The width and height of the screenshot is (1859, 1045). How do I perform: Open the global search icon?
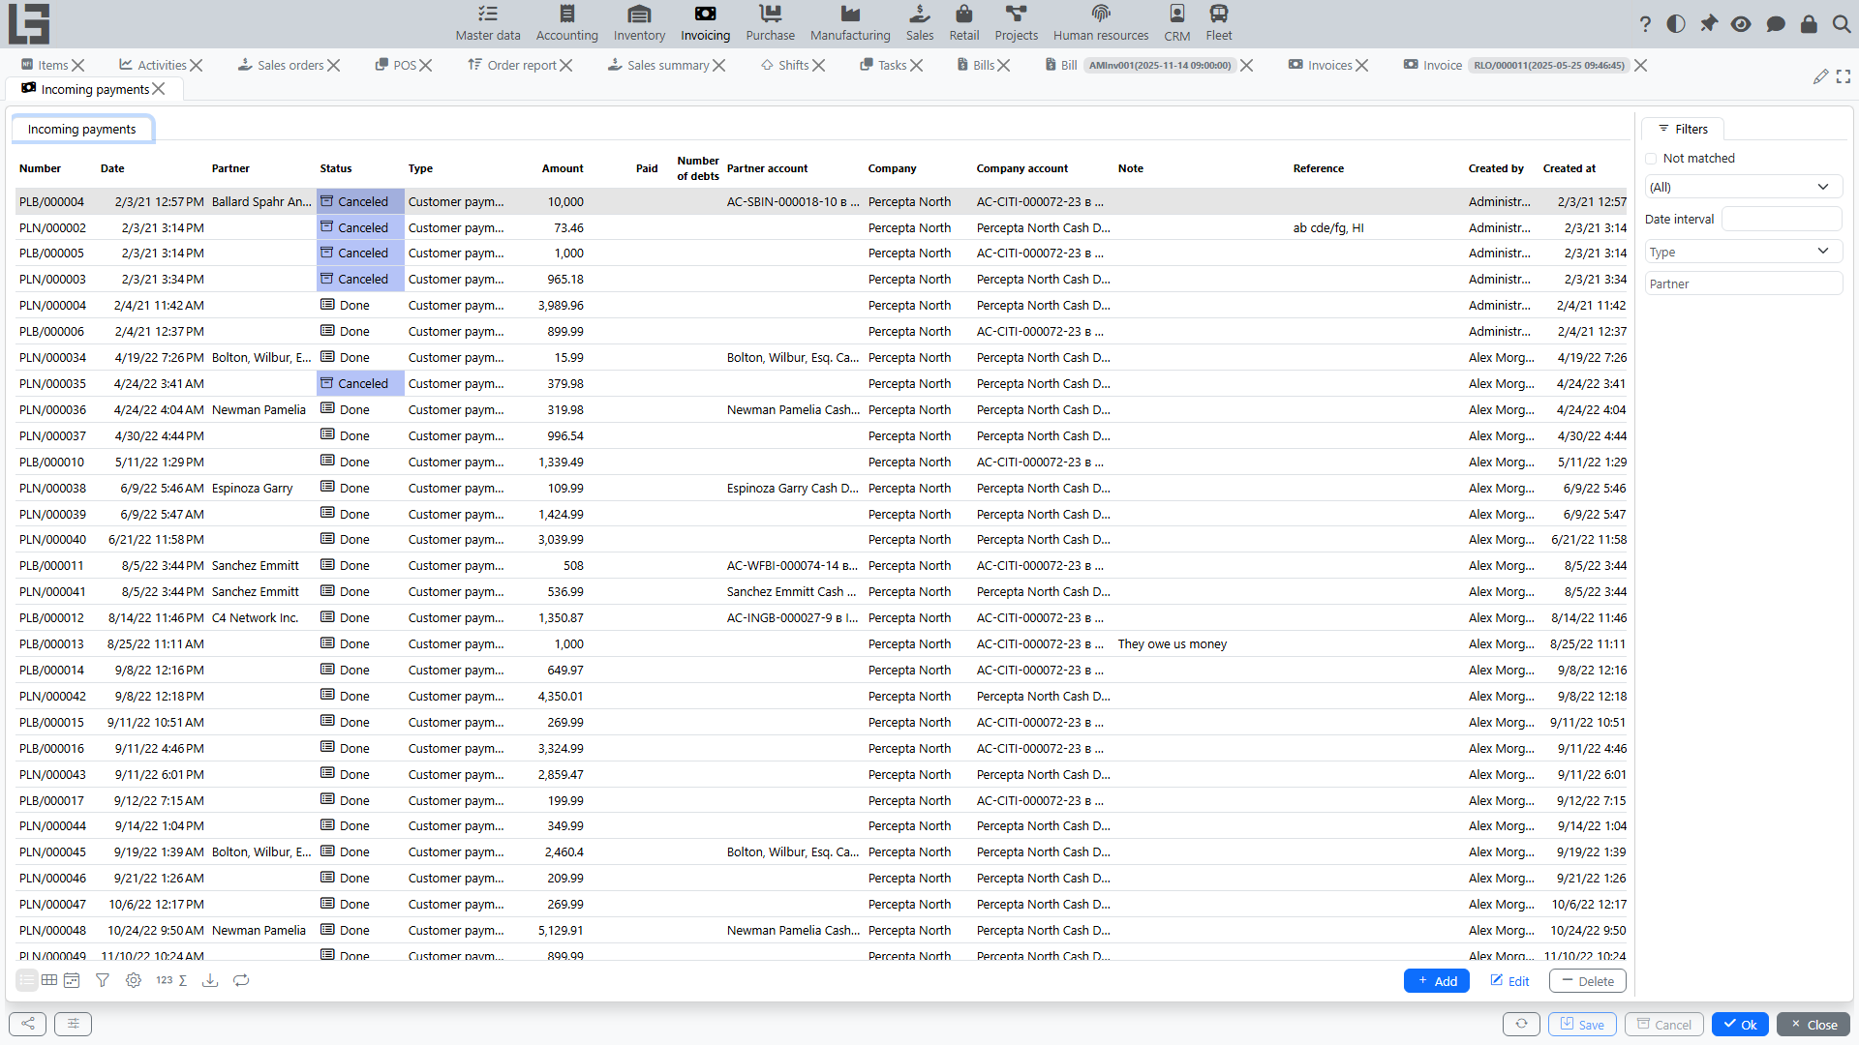[x=1842, y=24]
